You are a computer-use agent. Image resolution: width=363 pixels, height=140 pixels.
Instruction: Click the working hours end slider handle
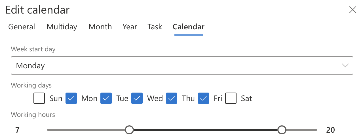(282, 130)
